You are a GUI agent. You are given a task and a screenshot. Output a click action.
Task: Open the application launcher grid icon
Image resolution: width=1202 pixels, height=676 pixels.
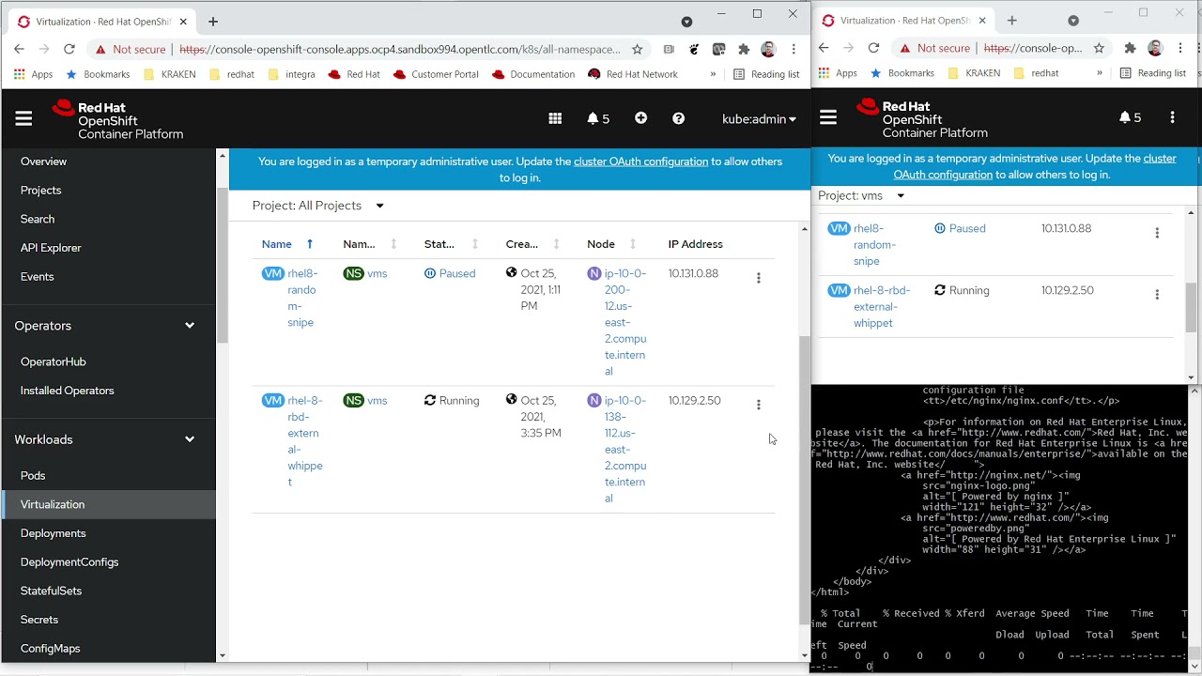[x=555, y=118]
